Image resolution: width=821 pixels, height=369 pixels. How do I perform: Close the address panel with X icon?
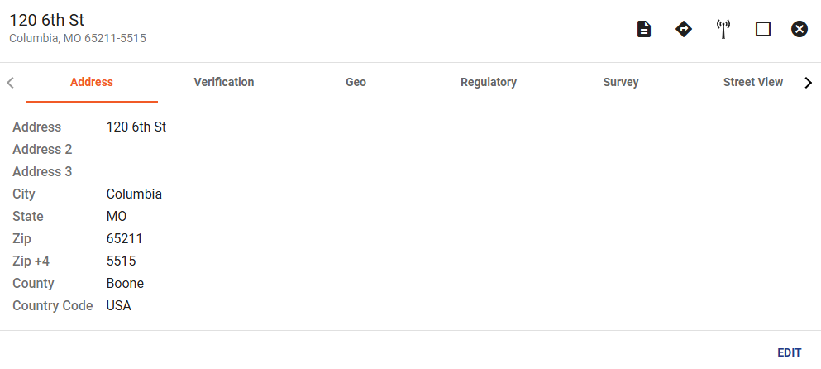point(799,29)
